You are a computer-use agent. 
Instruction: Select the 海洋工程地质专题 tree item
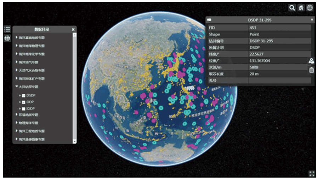[x=33, y=131]
